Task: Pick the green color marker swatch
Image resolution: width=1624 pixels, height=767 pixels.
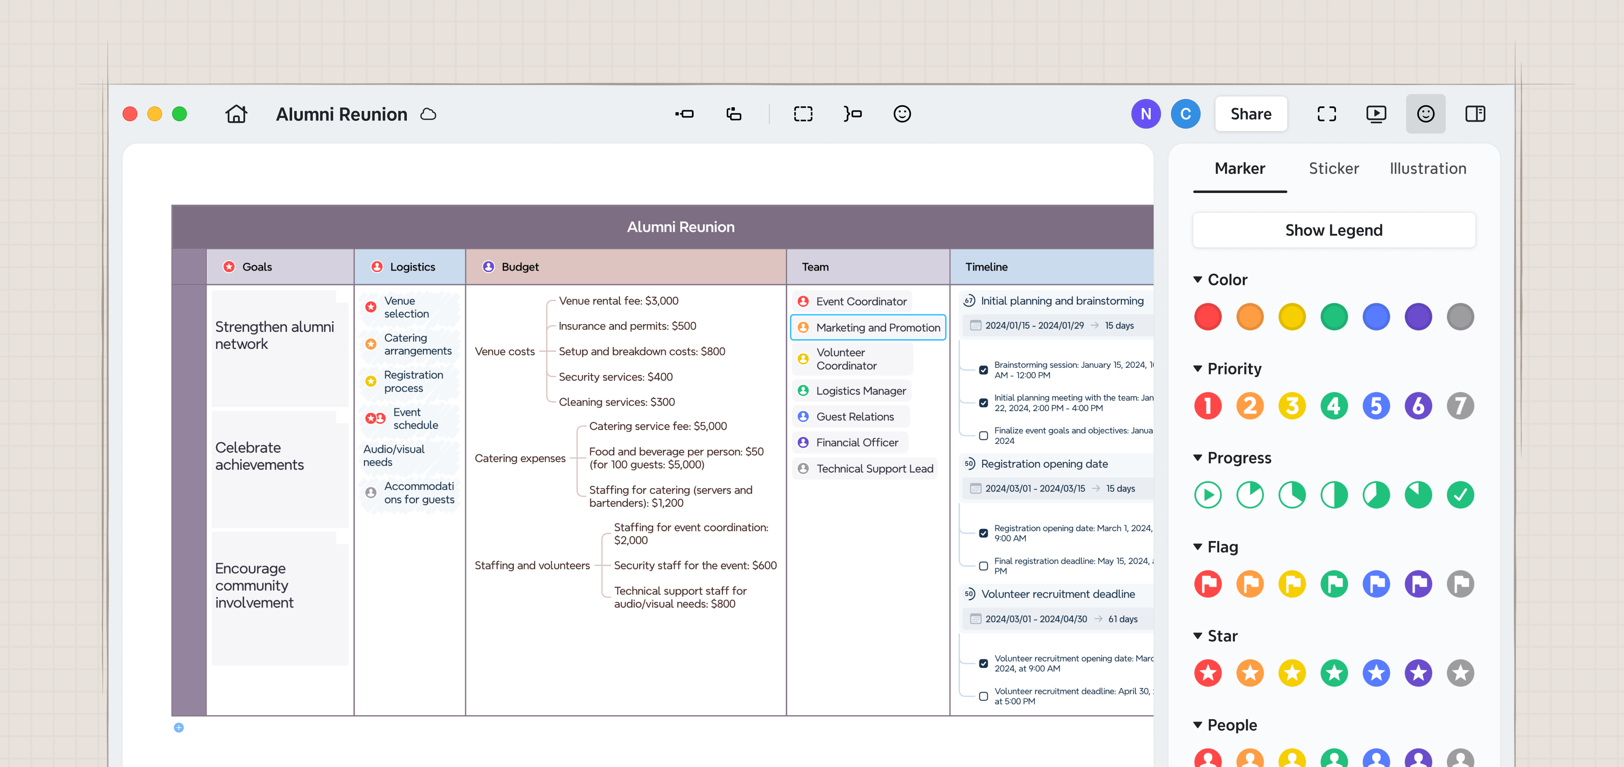Action: 1334,317
